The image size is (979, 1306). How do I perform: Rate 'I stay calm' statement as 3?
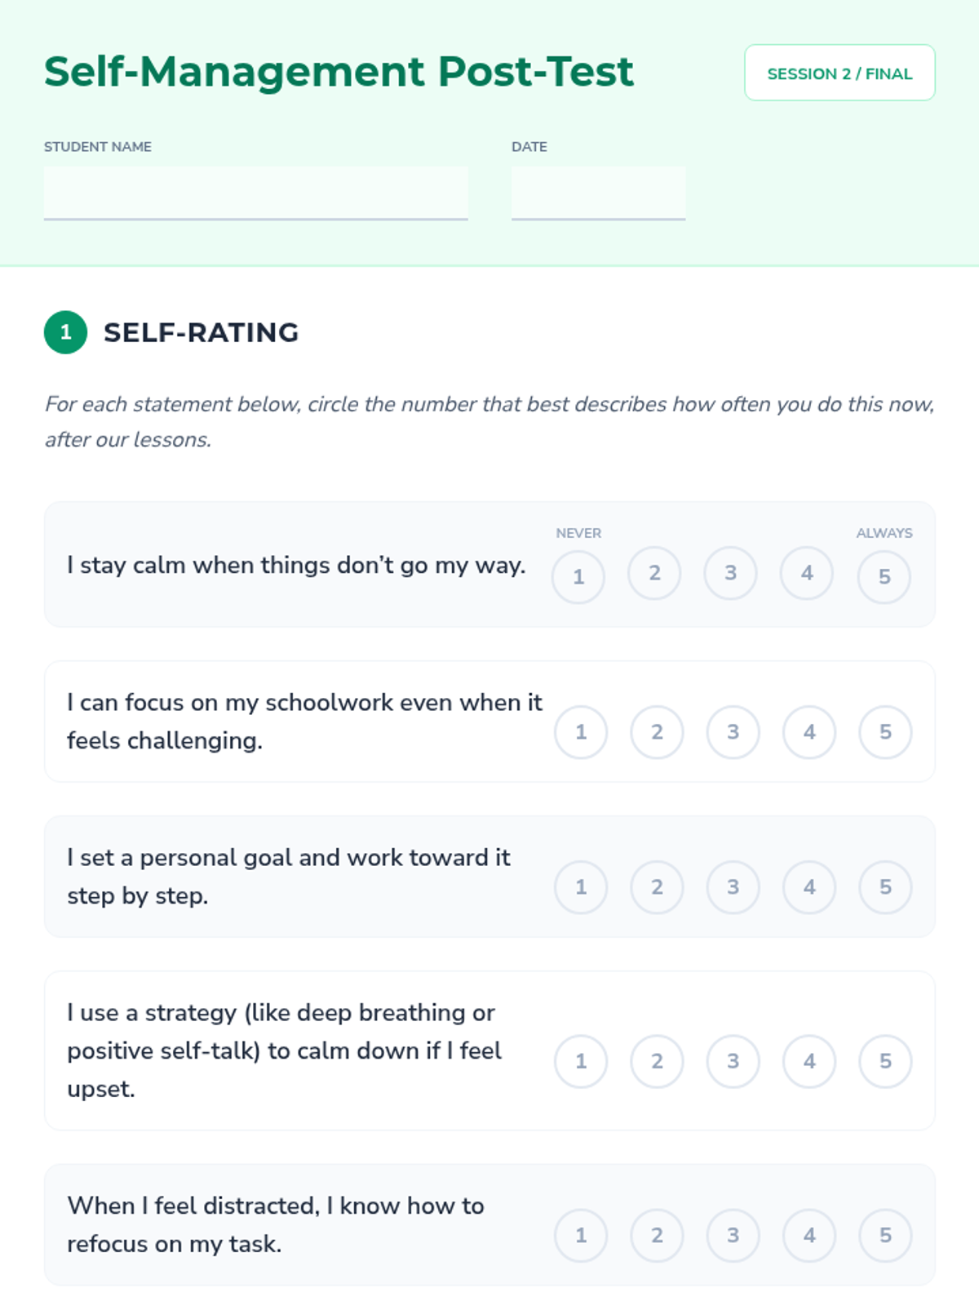tap(731, 573)
